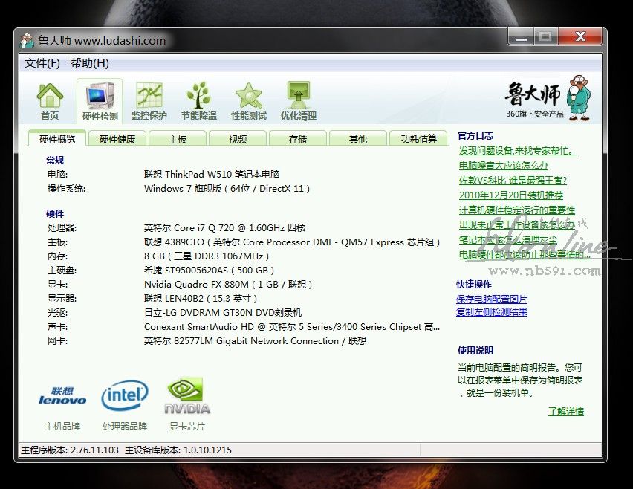
Task: Maximize the 鲁大师 window
Action: pyautogui.click(x=545, y=36)
